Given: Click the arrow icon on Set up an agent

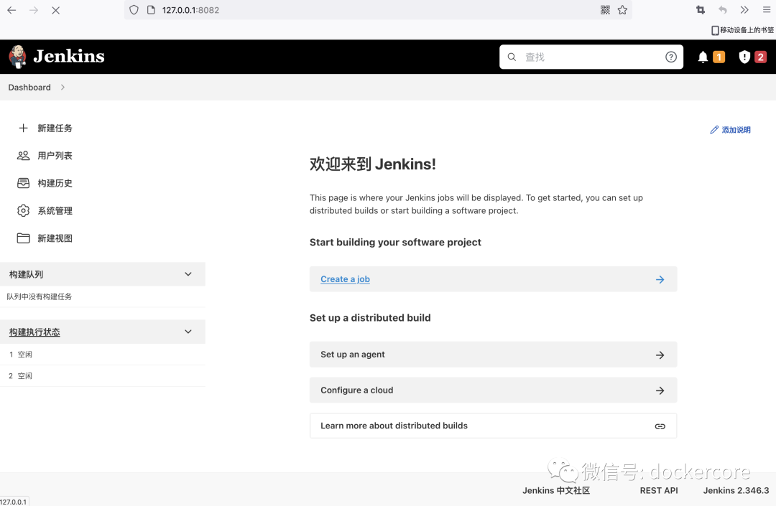Looking at the screenshot, I should coord(660,355).
